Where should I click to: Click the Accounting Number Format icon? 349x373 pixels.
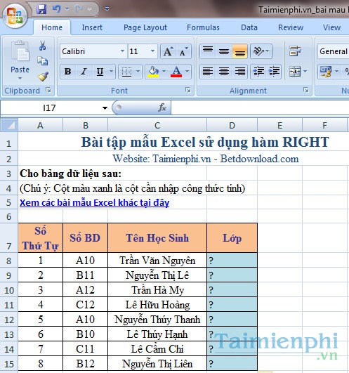click(x=326, y=72)
